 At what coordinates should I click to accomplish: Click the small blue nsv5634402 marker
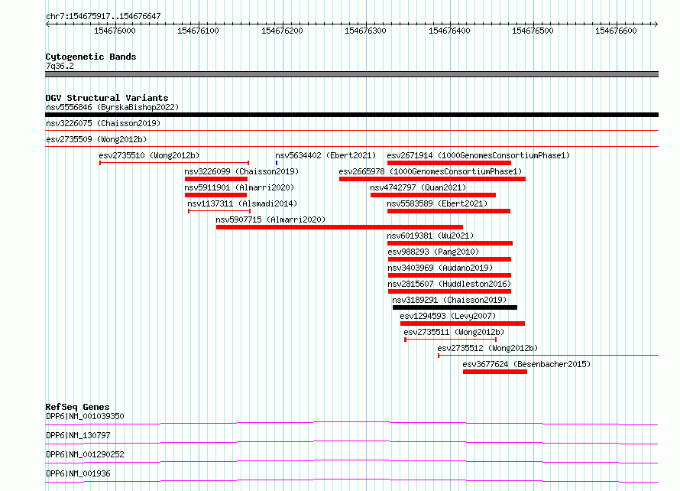click(277, 163)
